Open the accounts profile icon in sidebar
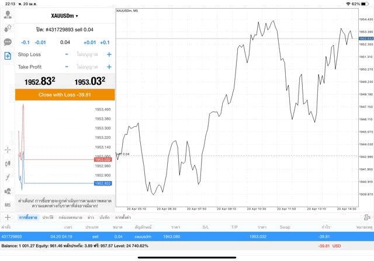374x261 pixels. (8, 15)
